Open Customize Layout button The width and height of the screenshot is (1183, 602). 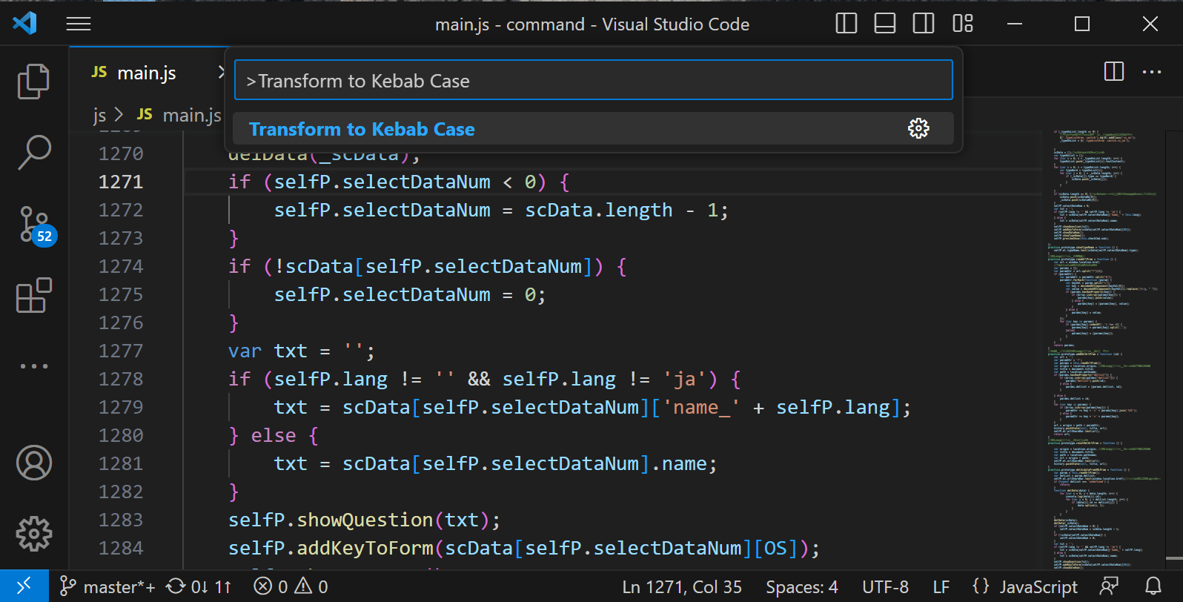tap(963, 24)
